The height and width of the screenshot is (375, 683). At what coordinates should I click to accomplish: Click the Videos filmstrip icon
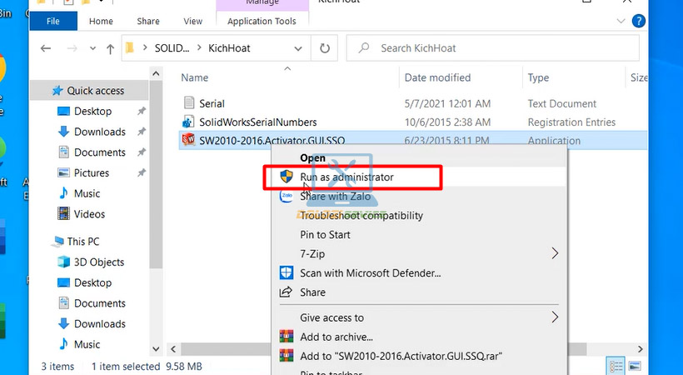[63, 213]
